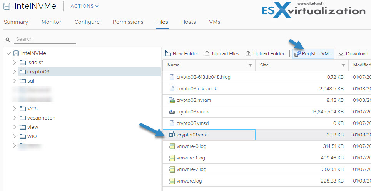
Task: Sort by Size column header
Action: (264, 65)
